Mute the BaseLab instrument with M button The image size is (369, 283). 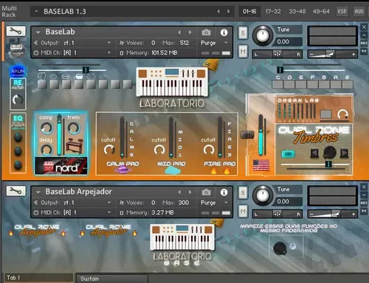pos(243,52)
